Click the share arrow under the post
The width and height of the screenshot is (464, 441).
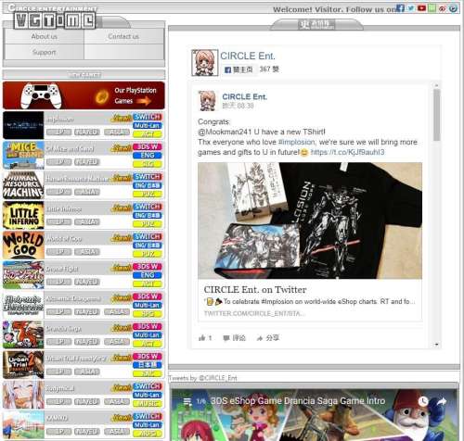pyautogui.click(x=260, y=338)
